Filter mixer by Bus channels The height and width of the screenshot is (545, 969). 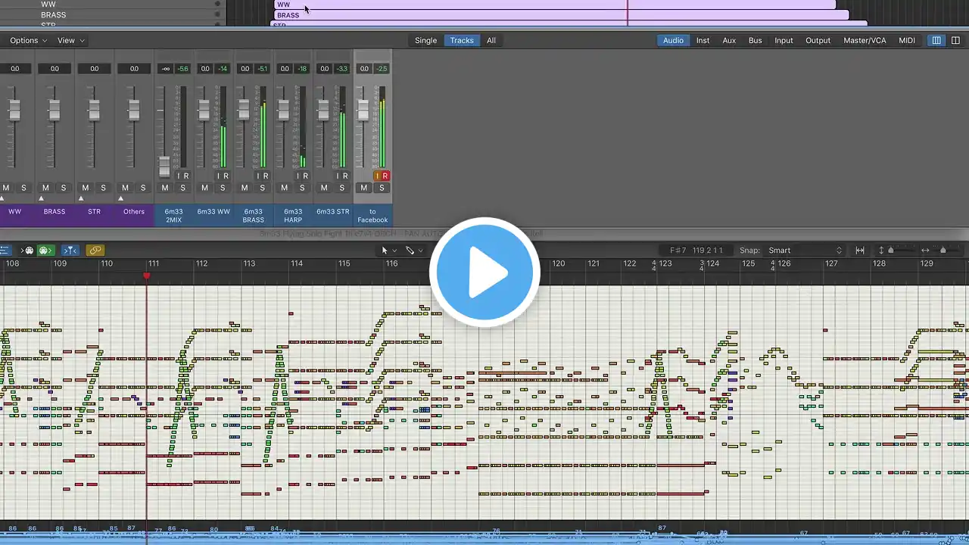point(756,40)
